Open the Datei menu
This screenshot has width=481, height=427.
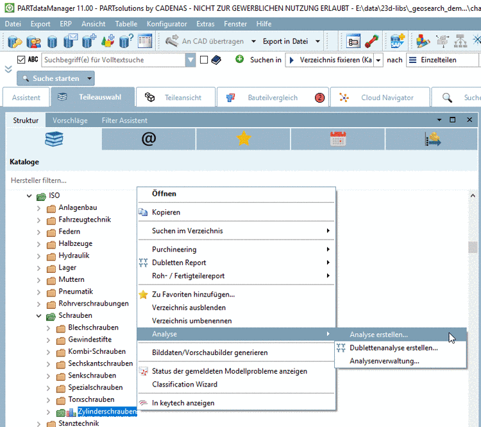pyautogui.click(x=13, y=24)
